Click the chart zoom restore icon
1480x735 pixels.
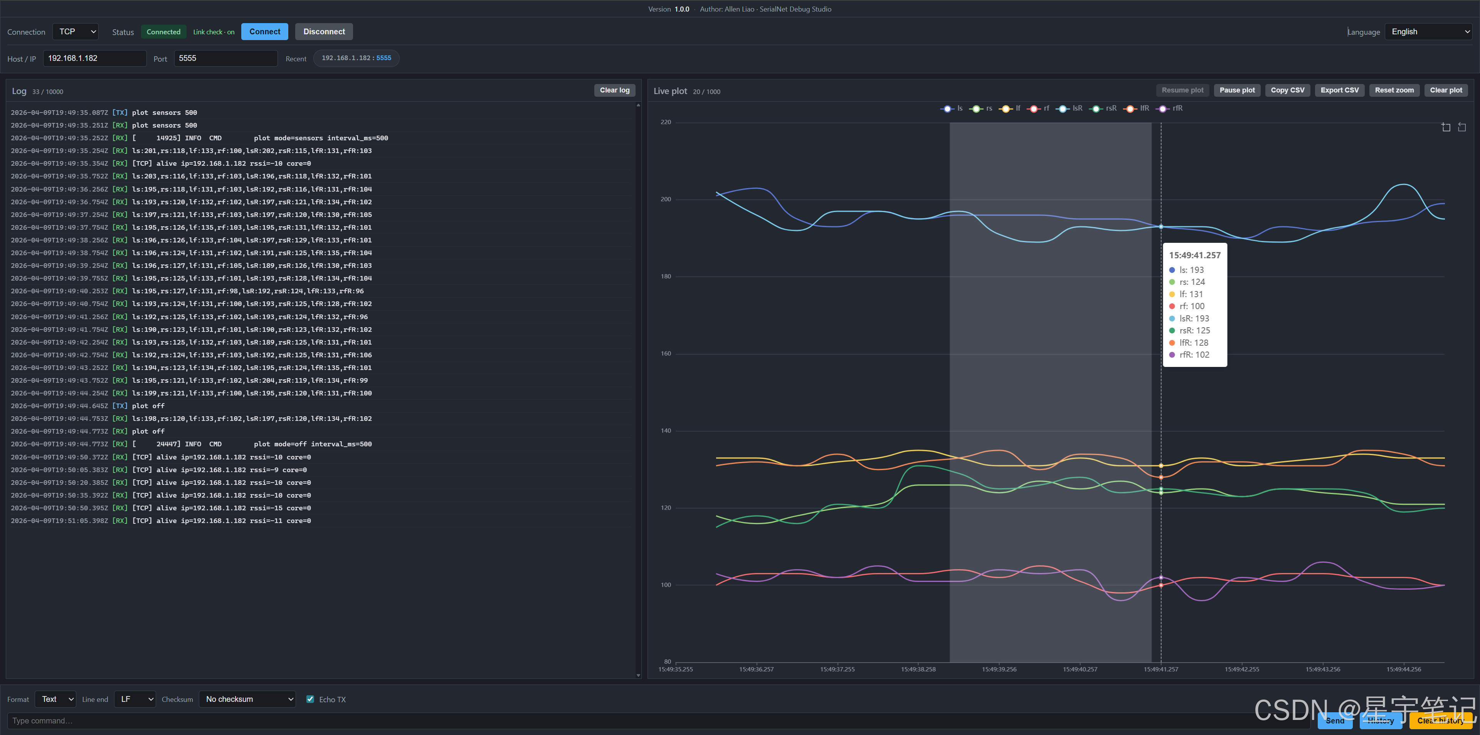[1461, 127]
